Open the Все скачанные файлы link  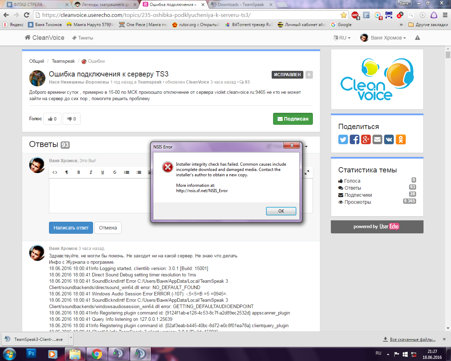click(x=413, y=339)
